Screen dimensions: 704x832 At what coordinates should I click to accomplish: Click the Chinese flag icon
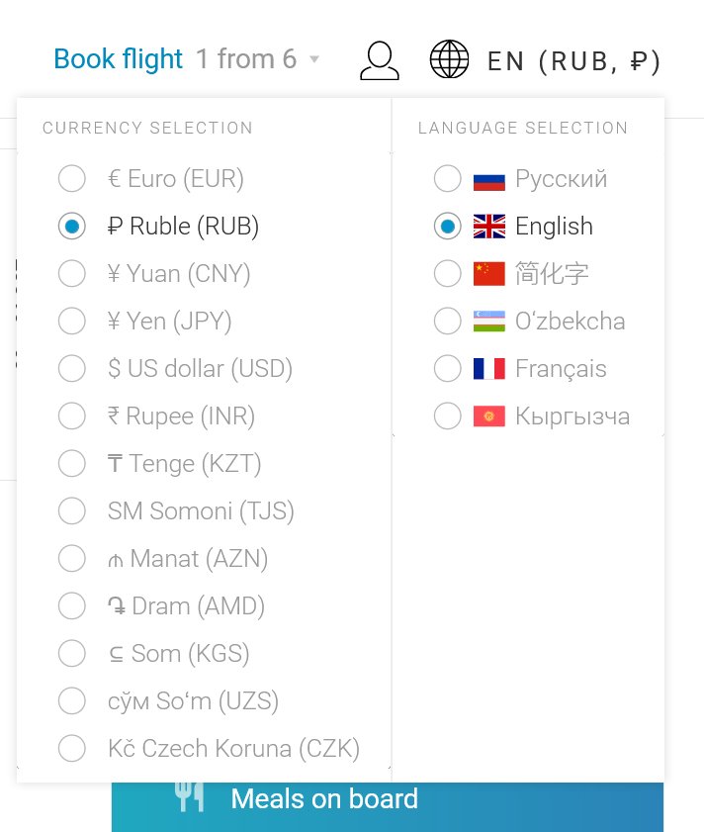(x=487, y=273)
